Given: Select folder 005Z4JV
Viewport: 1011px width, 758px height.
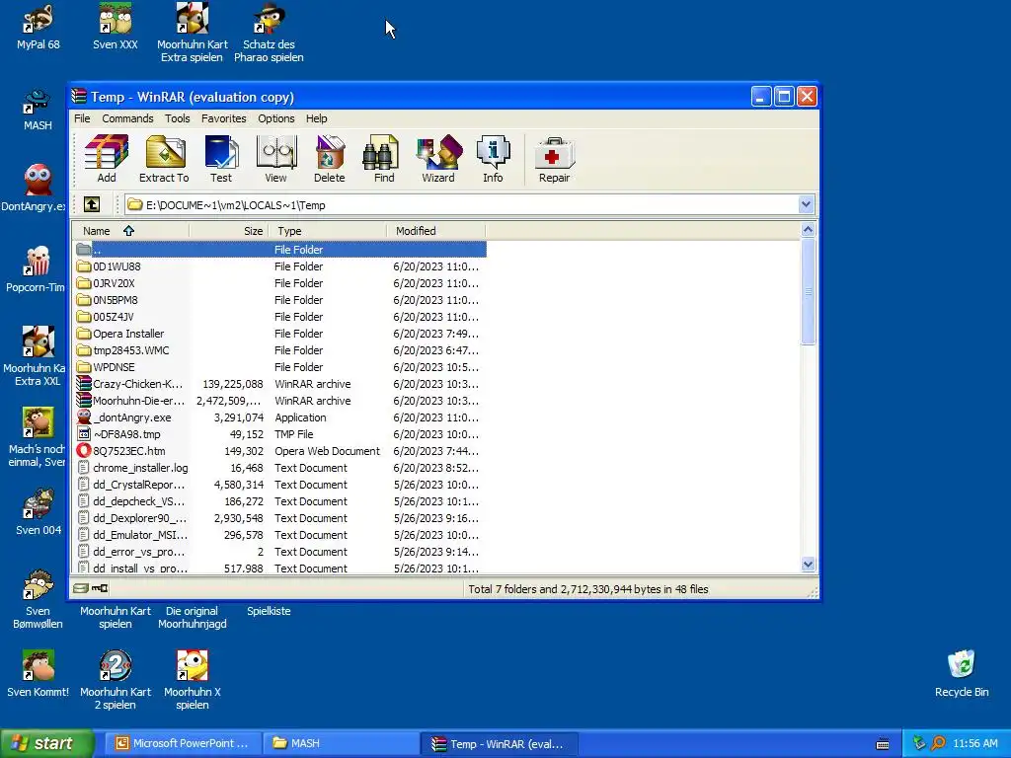Looking at the screenshot, I should pyautogui.click(x=279, y=317).
